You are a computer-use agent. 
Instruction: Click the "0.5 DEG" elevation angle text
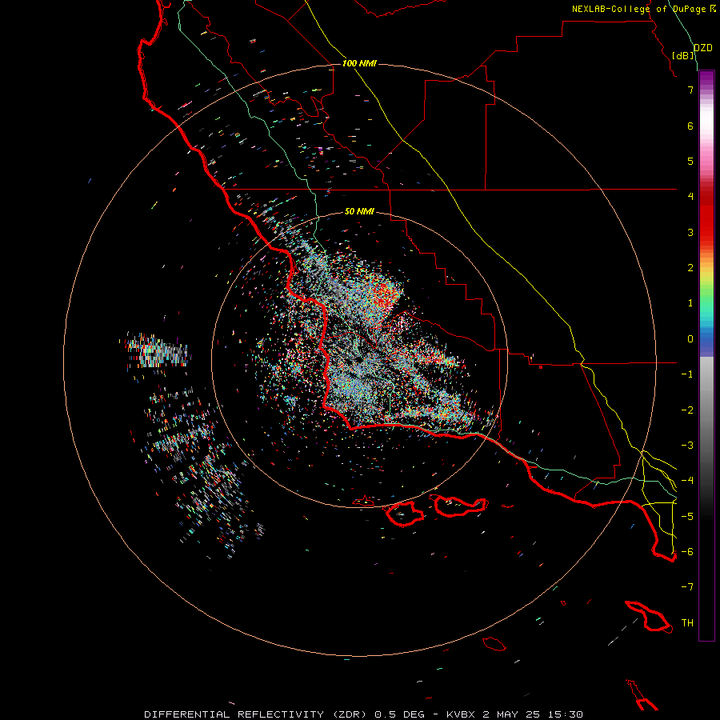pyautogui.click(x=399, y=714)
